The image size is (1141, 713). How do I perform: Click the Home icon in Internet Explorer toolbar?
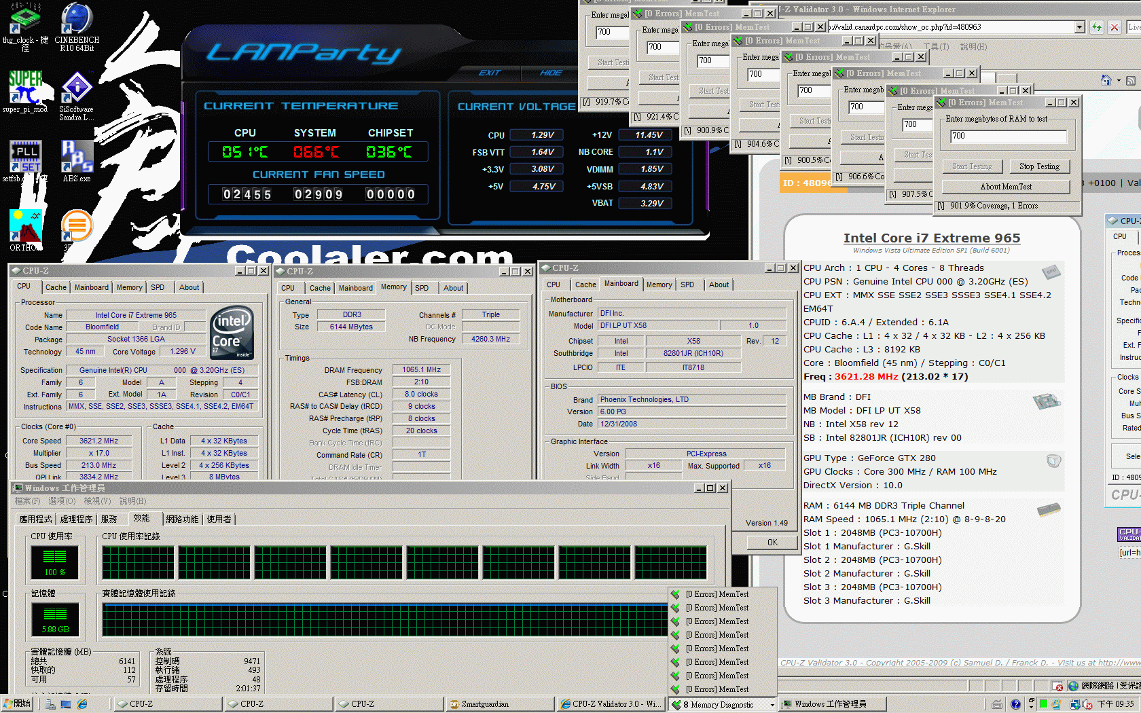click(x=1106, y=80)
